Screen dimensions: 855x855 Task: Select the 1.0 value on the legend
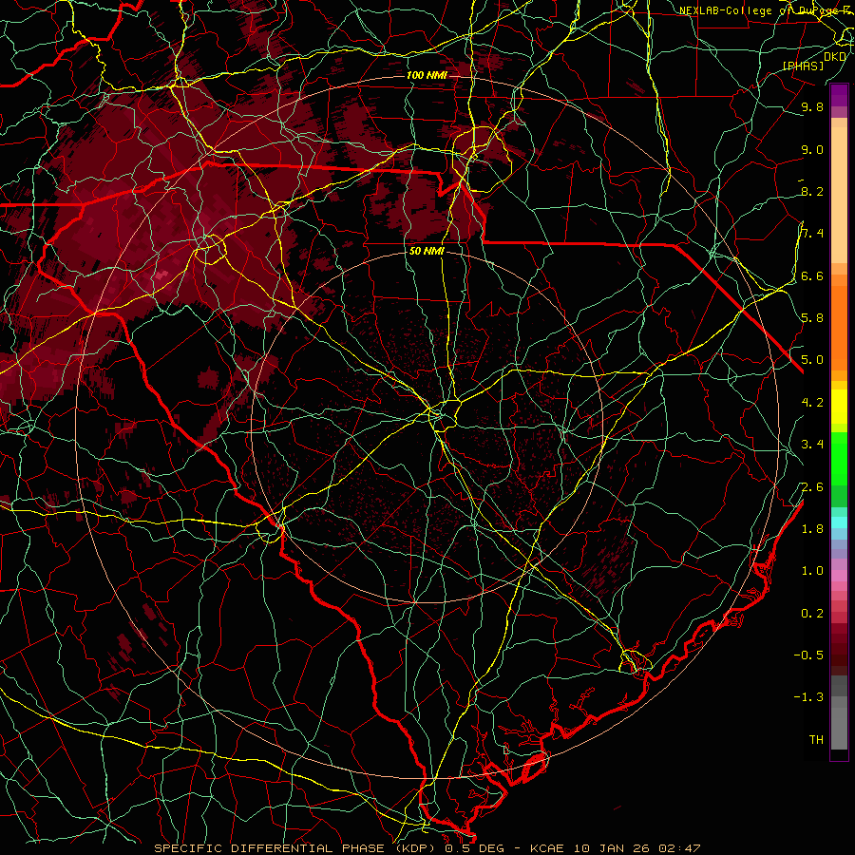pyautogui.click(x=812, y=571)
